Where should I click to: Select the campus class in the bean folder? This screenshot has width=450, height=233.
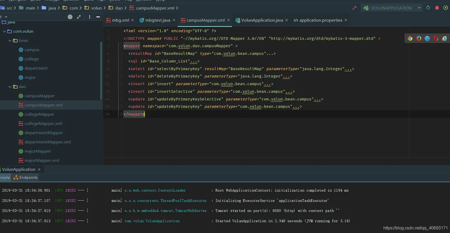pyautogui.click(x=29, y=50)
